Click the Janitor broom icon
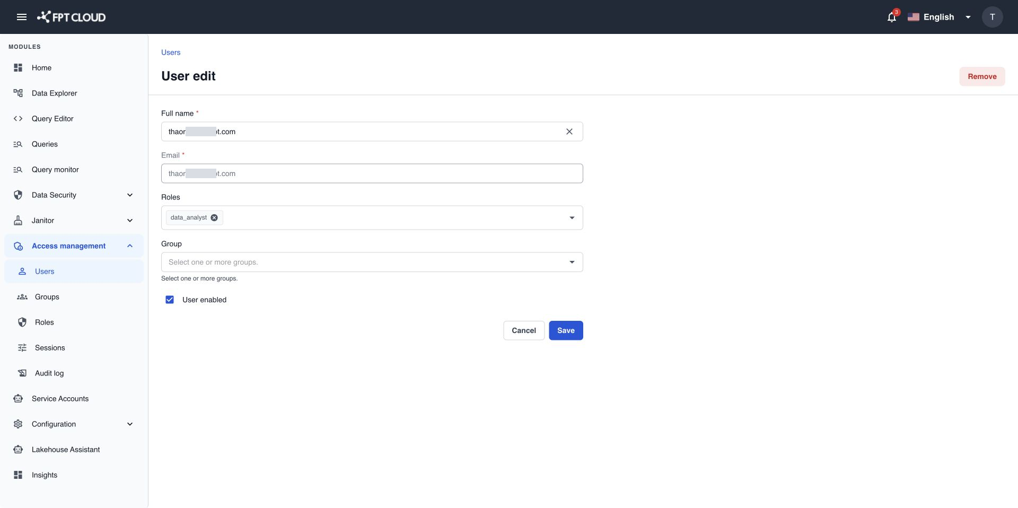 point(18,221)
